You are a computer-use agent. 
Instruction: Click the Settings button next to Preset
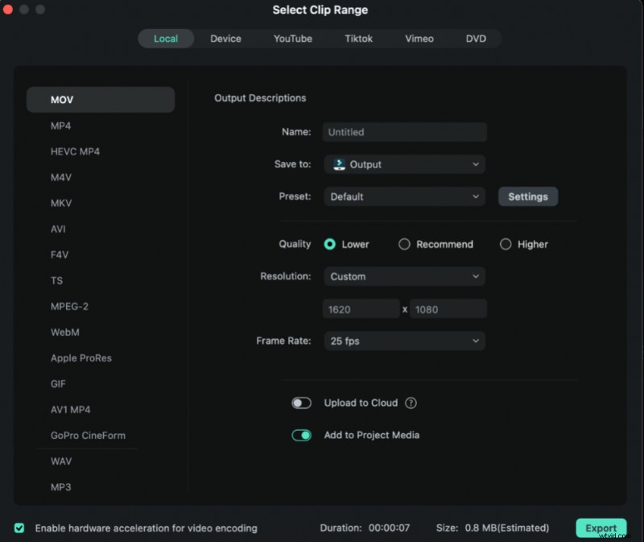click(x=528, y=197)
